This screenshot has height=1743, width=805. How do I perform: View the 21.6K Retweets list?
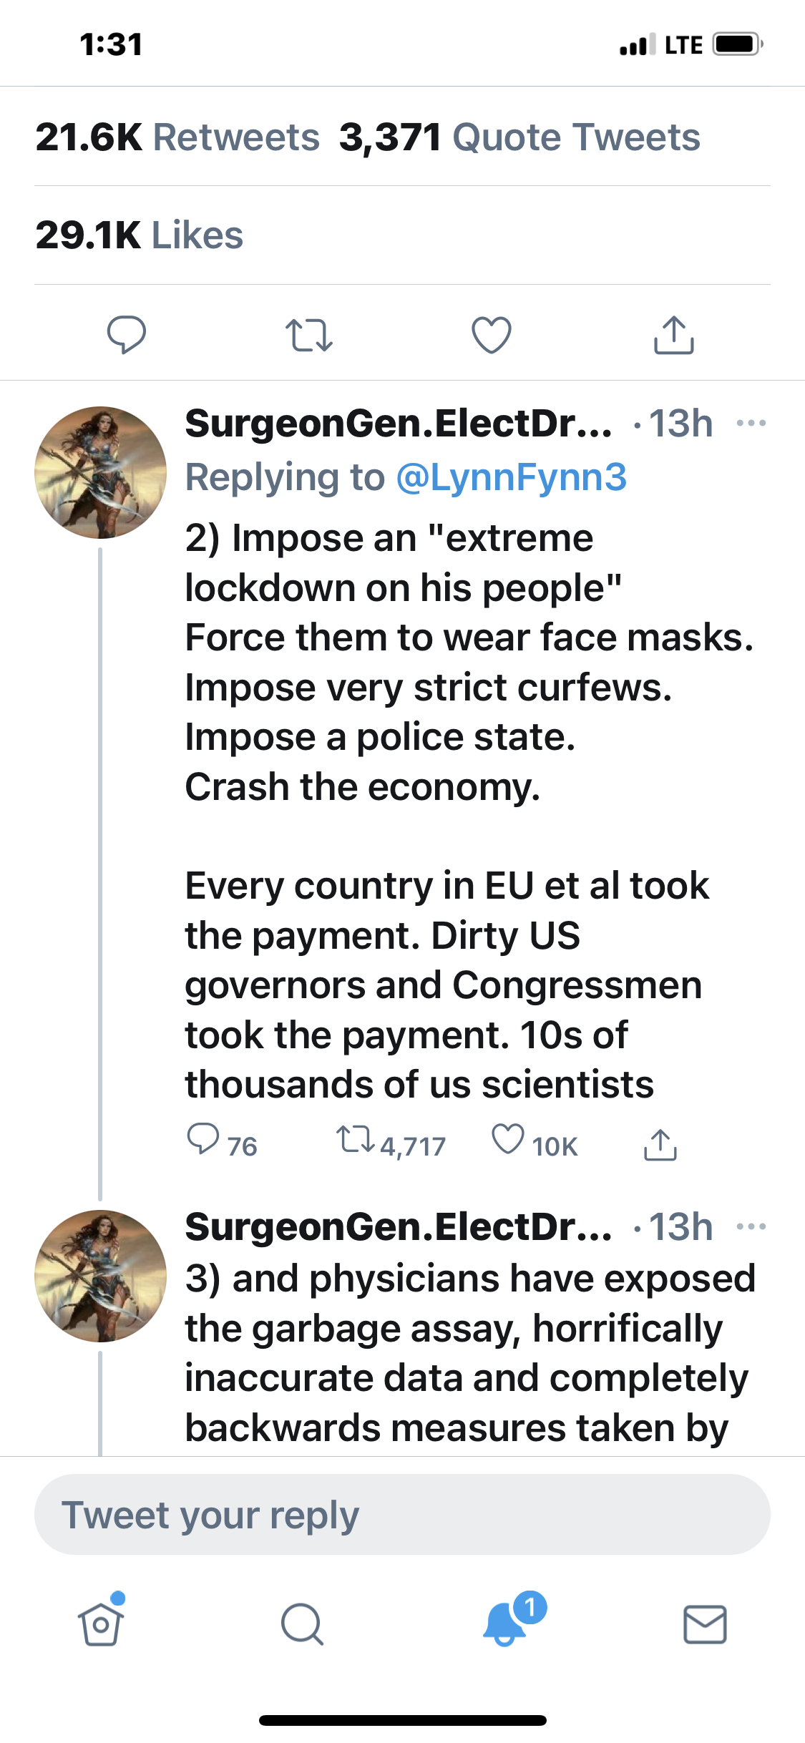tap(177, 137)
